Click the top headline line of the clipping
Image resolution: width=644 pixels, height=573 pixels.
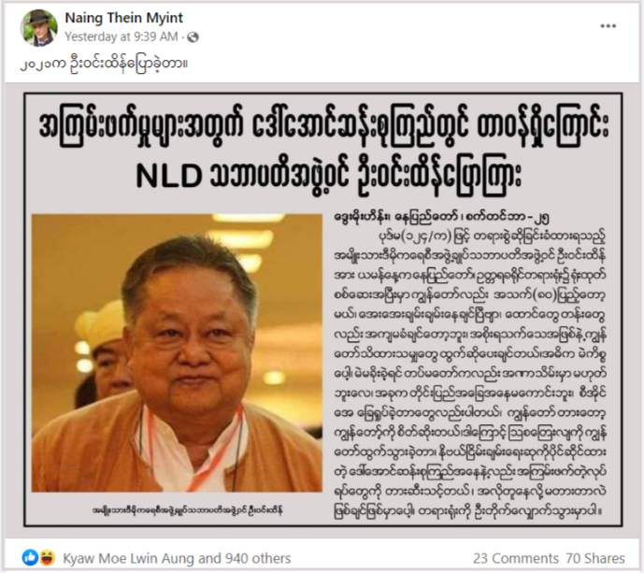click(x=323, y=128)
